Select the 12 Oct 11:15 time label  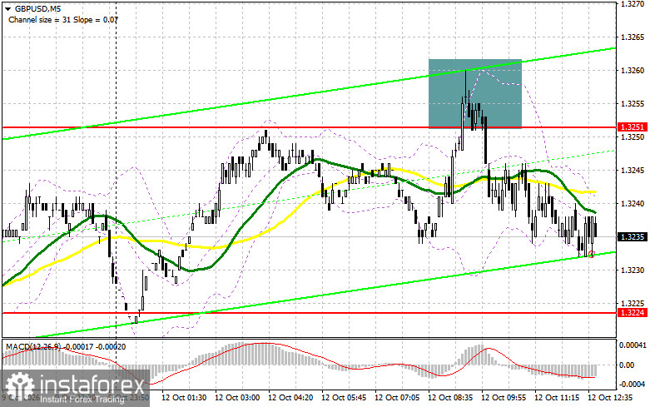tap(557, 398)
